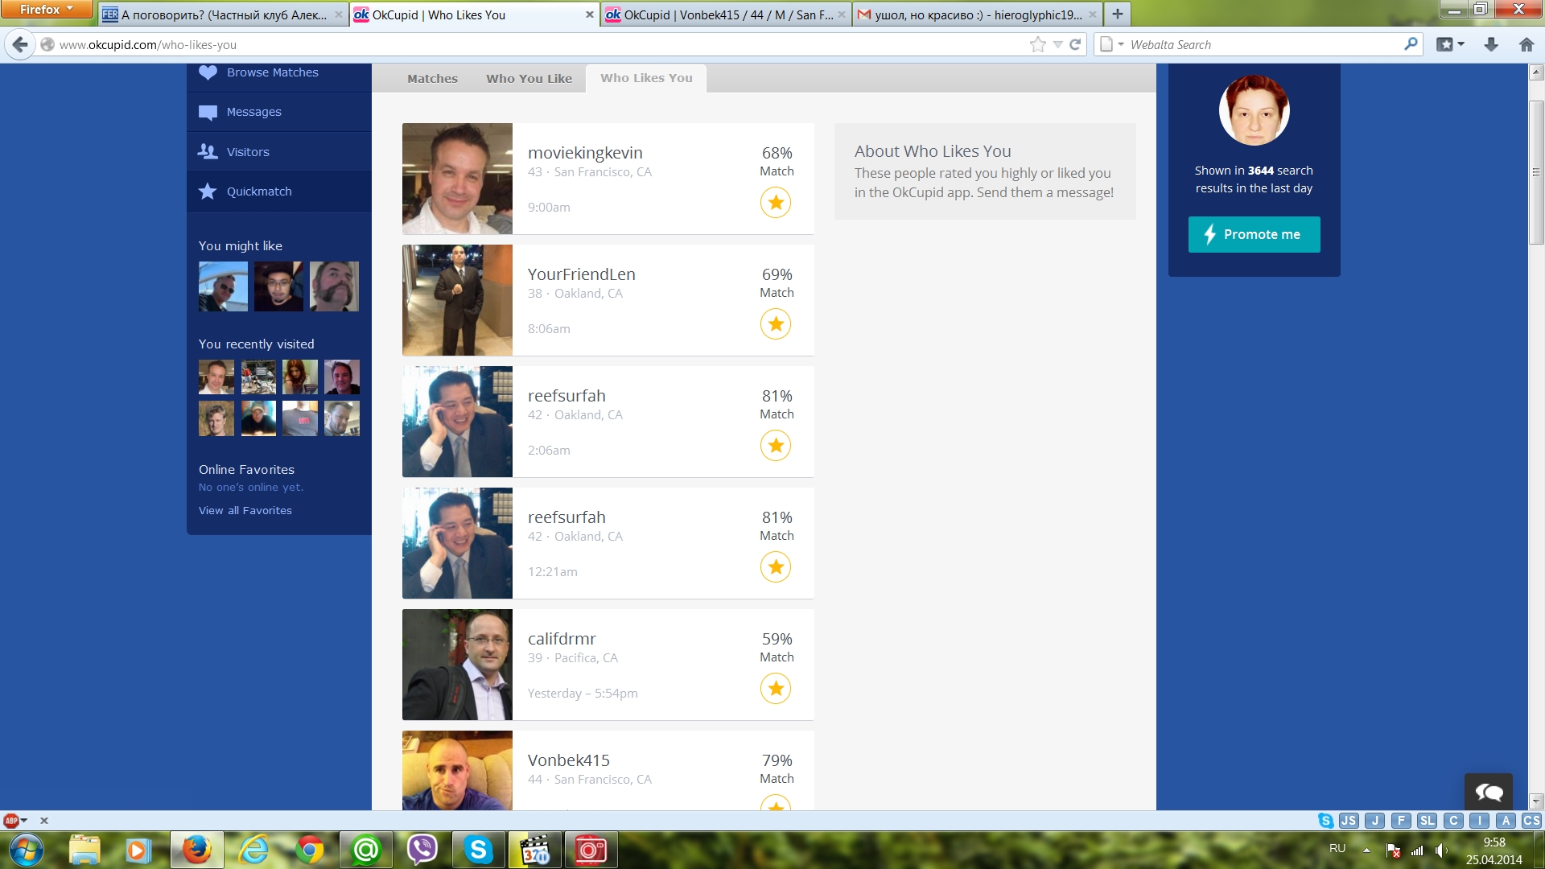
Task: Open Messages from sidebar
Action: (x=253, y=112)
